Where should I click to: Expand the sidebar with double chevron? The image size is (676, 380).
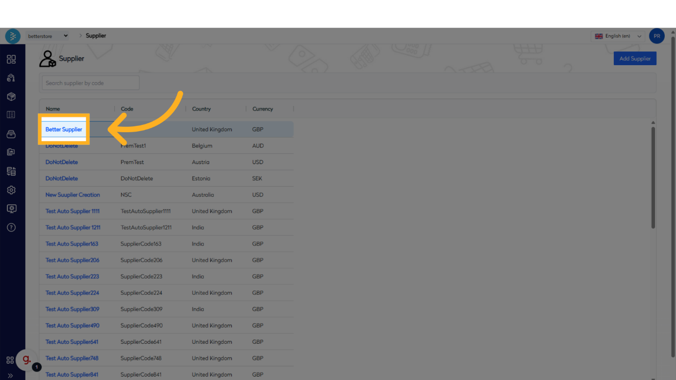point(10,376)
